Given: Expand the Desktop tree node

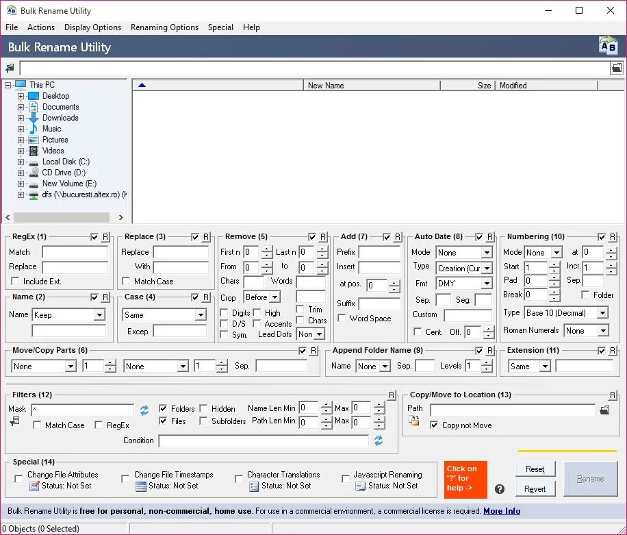Looking at the screenshot, I should (x=21, y=96).
